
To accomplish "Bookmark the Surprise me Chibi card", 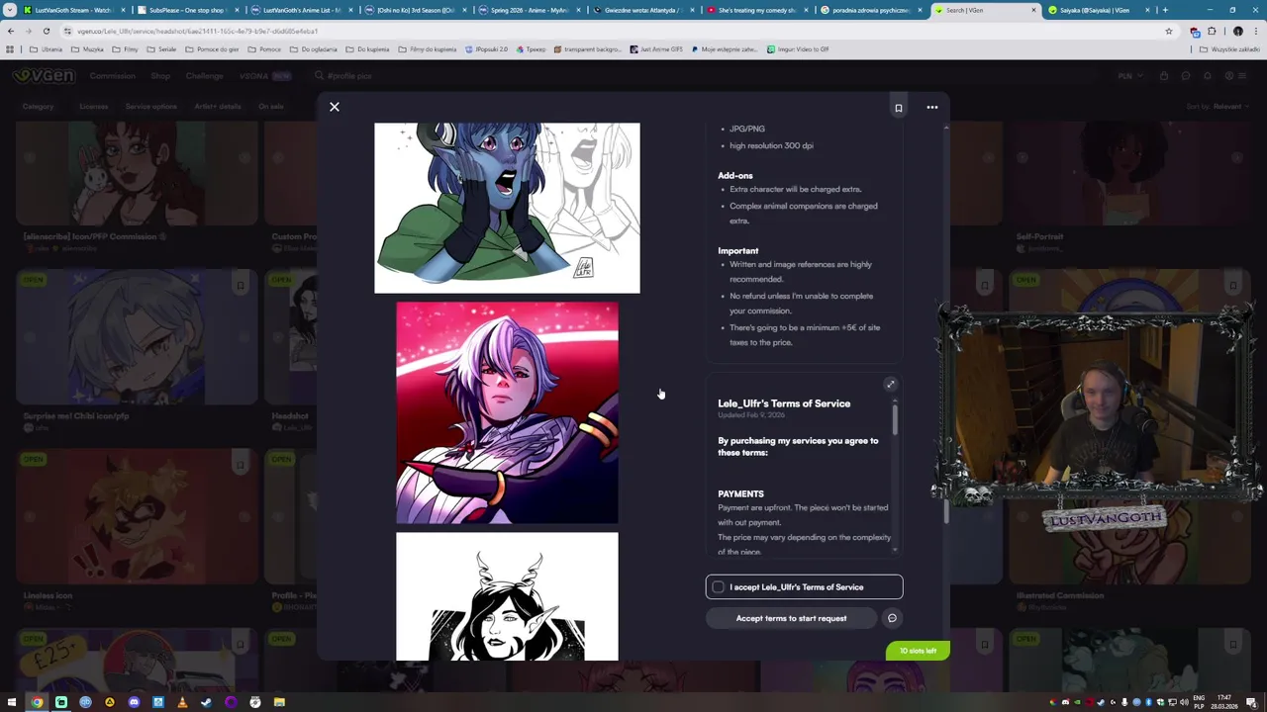I will pos(241,286).
